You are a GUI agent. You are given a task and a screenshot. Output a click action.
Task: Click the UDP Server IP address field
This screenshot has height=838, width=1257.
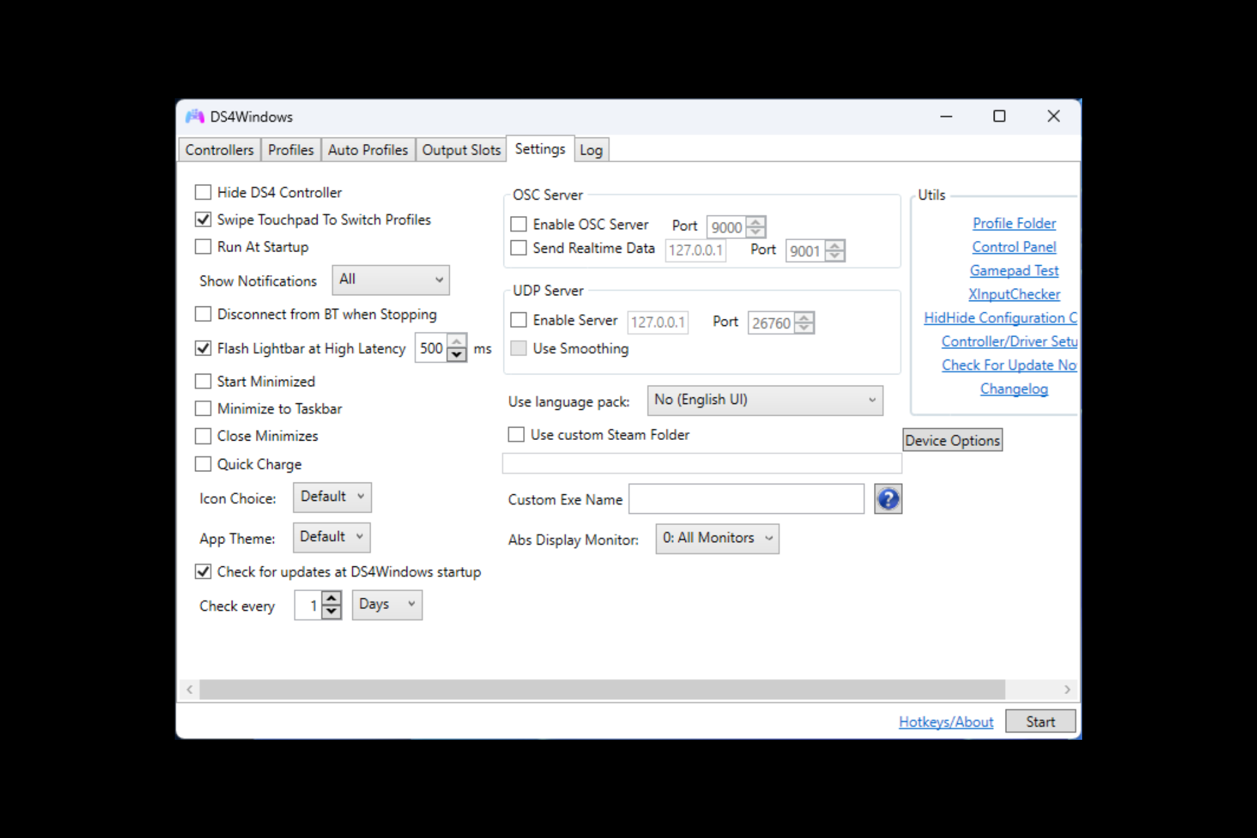[658, 322]
